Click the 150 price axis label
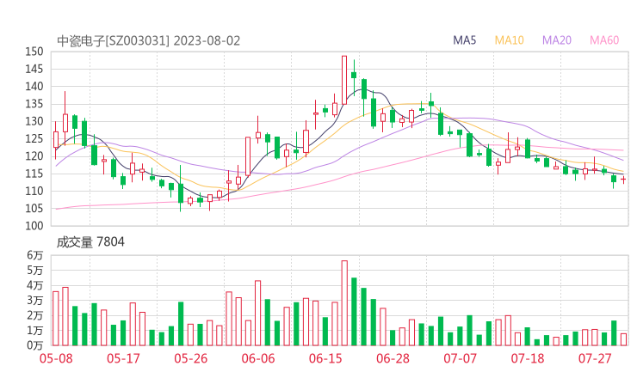Image resolution: width=637 pixels, height=378 pixels. click(34, 52)
